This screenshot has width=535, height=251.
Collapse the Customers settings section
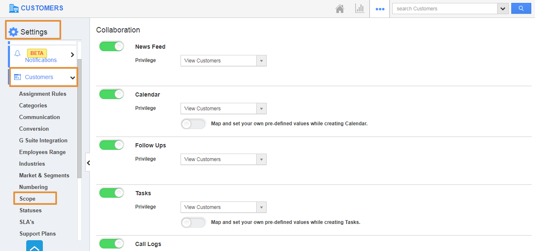(72, 77)
